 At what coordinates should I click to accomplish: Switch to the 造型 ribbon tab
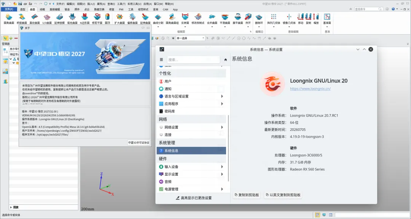(23, 9)
